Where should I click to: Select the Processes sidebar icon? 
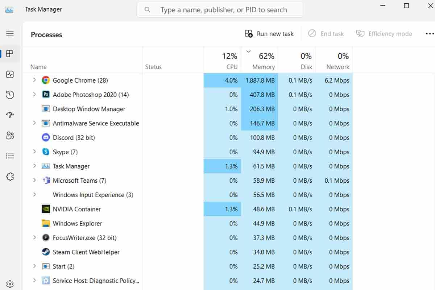[x=10, y=54]
